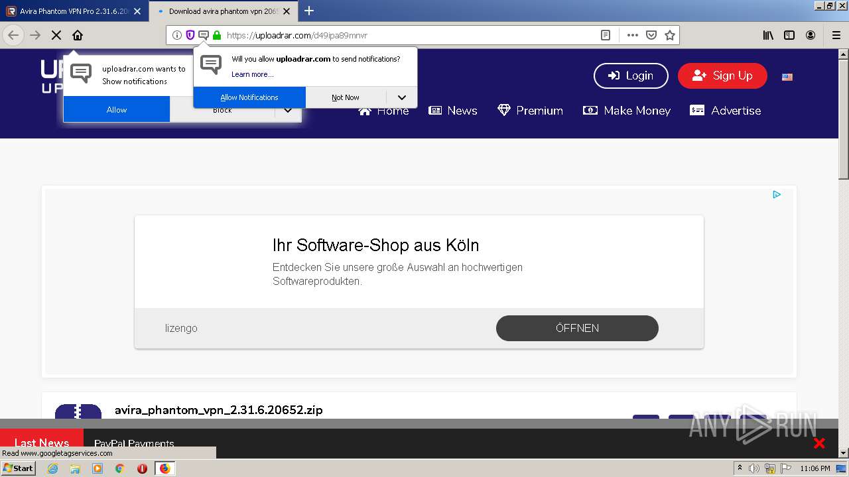Follow the Learn more link

click(252, 74)
